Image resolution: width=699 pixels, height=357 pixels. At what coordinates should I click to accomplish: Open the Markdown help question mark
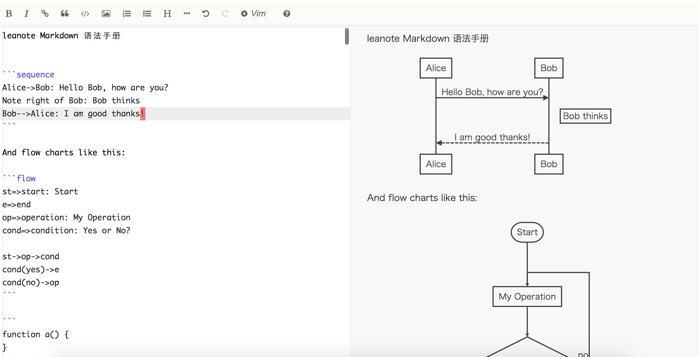coord(286,14)
